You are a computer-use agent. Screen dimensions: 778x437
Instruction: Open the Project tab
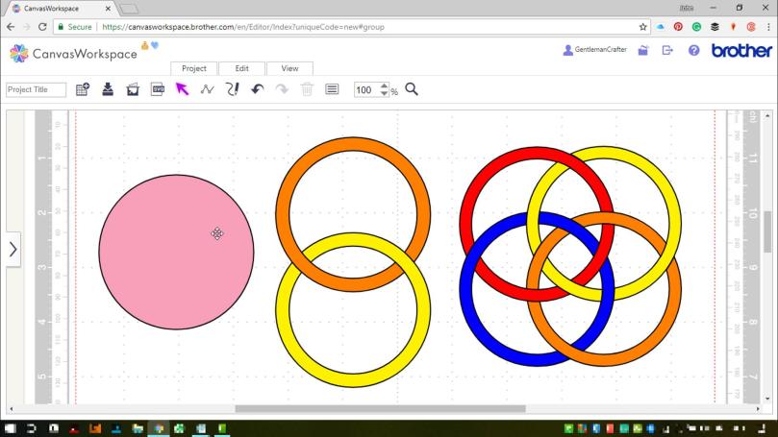click(x=193, y=68)
